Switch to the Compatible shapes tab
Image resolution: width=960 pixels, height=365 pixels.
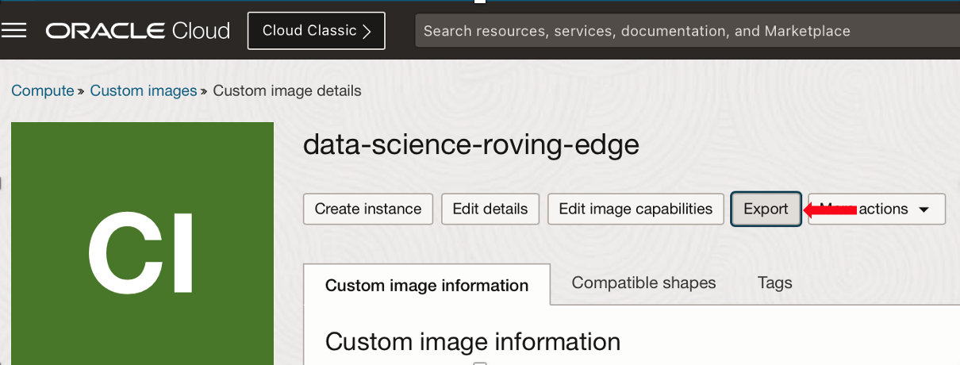click(643, 282)
